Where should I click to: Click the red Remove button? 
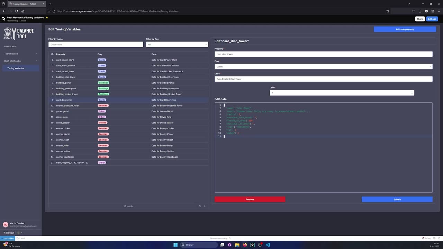[x=250, y=200]
